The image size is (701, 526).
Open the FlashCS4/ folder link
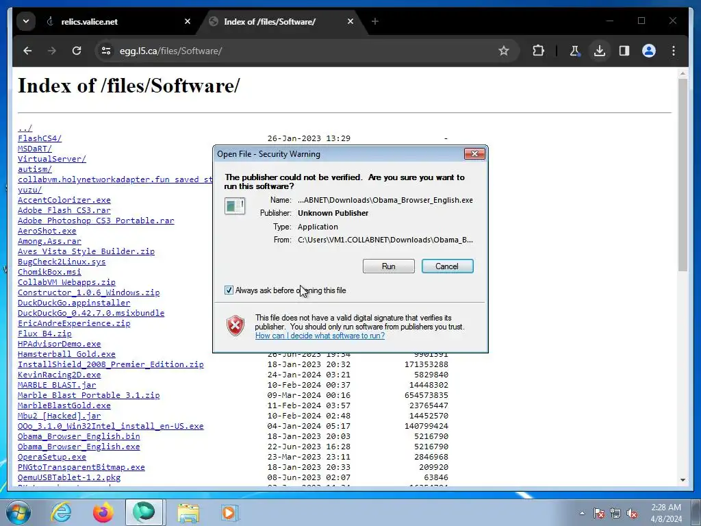[40, 138]
